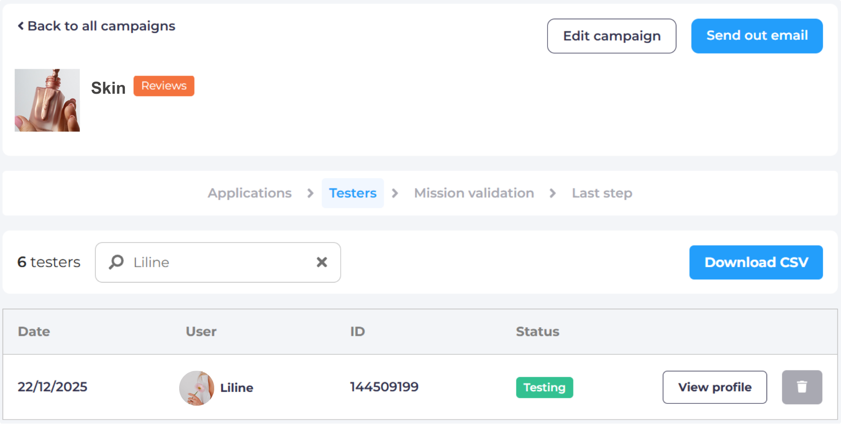Click the chevron after Applications step
Viewport: 841px width, 424px height.
pyautogui.click(x=311, y=193)
